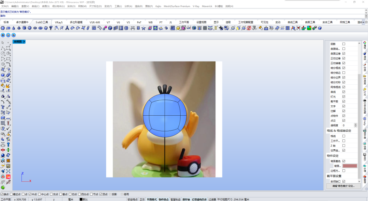Viewport: 368px width, 201px height.
Task: Click the 编辑"着色模式"设定 button
Action: [x=343, y=186]
